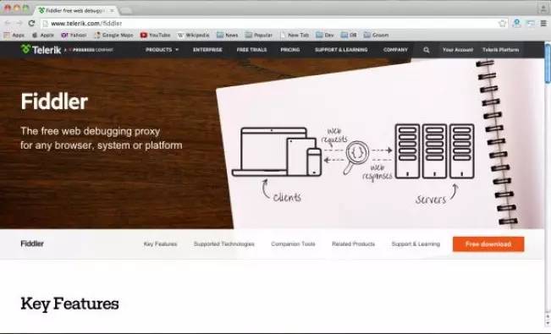Click the page icon in address bar
The image size is (551, 334).
coord(45,24)
